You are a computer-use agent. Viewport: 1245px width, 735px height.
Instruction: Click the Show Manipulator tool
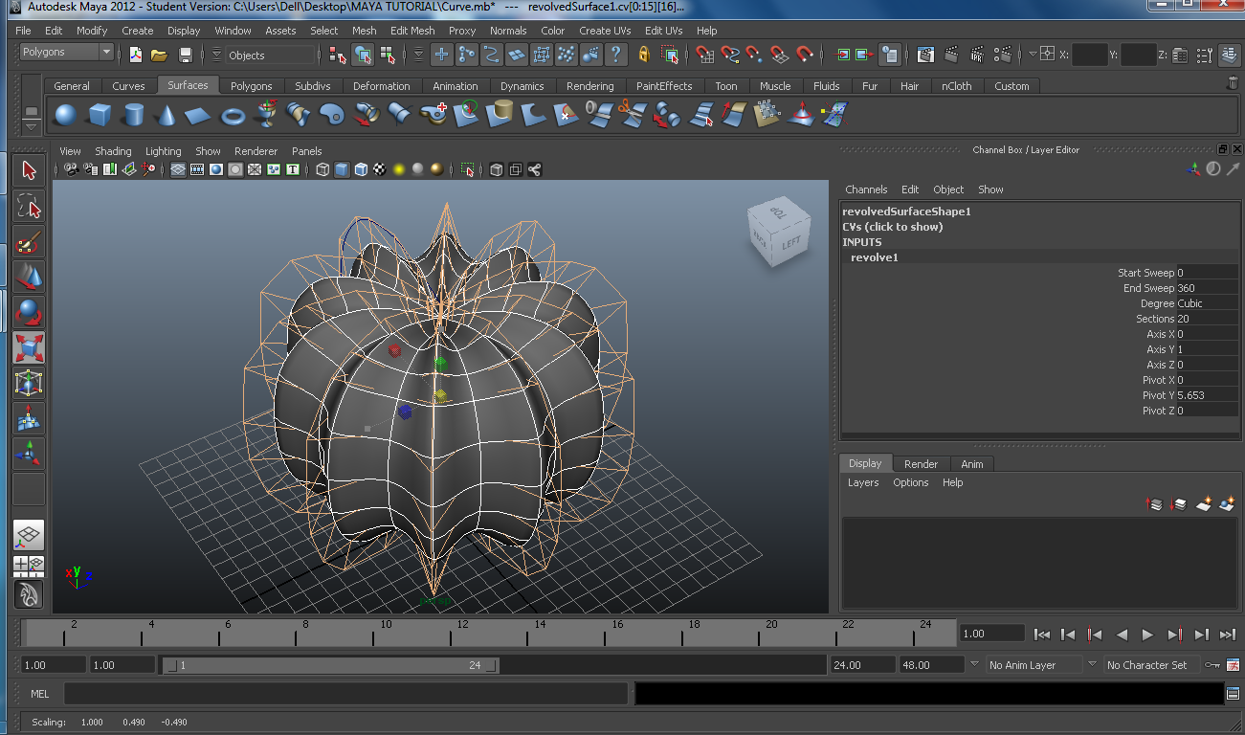coord(29,454)
